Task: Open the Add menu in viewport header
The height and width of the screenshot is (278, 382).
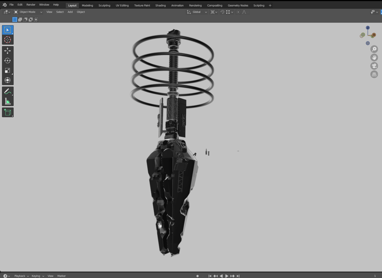Action: tap(70, 12)
